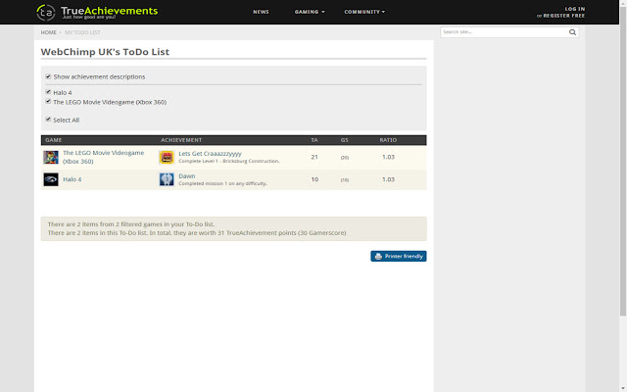Expand the Community dropdown menu
This screenshot has width=627, height=392.
tap(364, 12)
